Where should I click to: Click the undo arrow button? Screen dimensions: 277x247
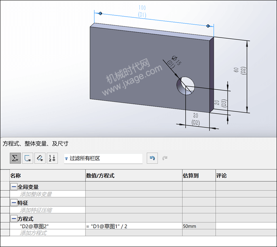152,158
